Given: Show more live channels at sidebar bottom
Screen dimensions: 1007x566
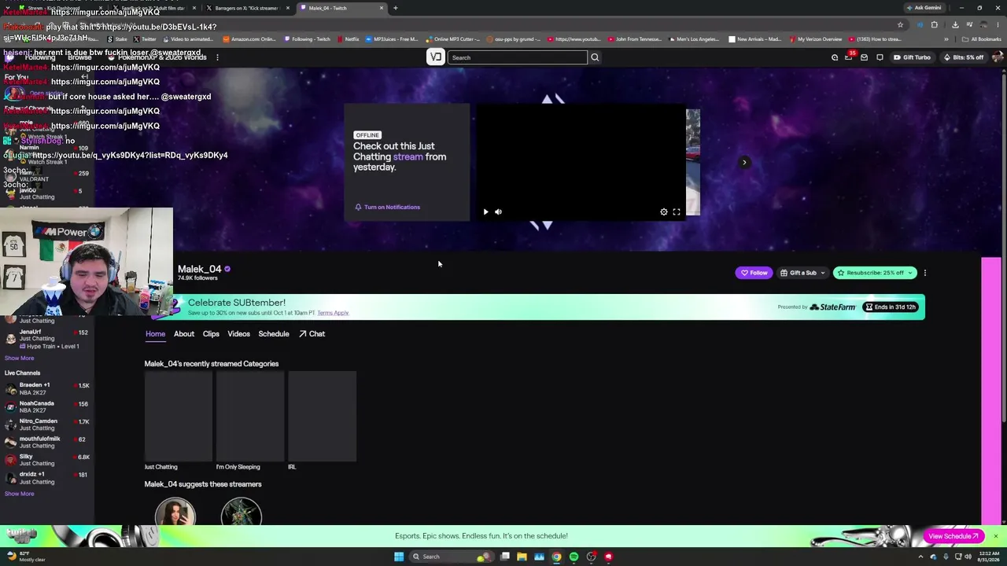Looking at the screenshot, I should pyautogui.click(x=20, y=494).
